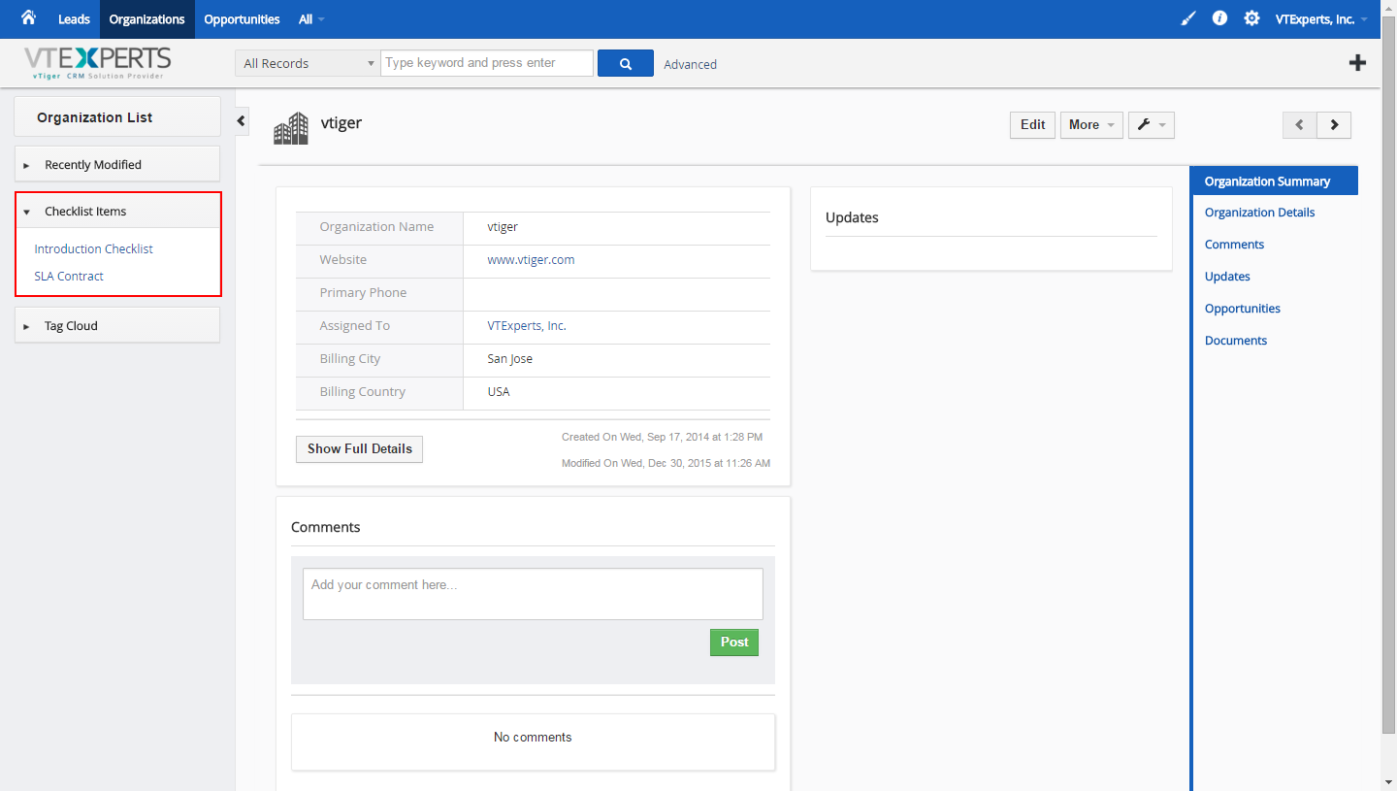Click the Organization Name value vtiger
1397x791 pixels.
click(x=503, y=226)
